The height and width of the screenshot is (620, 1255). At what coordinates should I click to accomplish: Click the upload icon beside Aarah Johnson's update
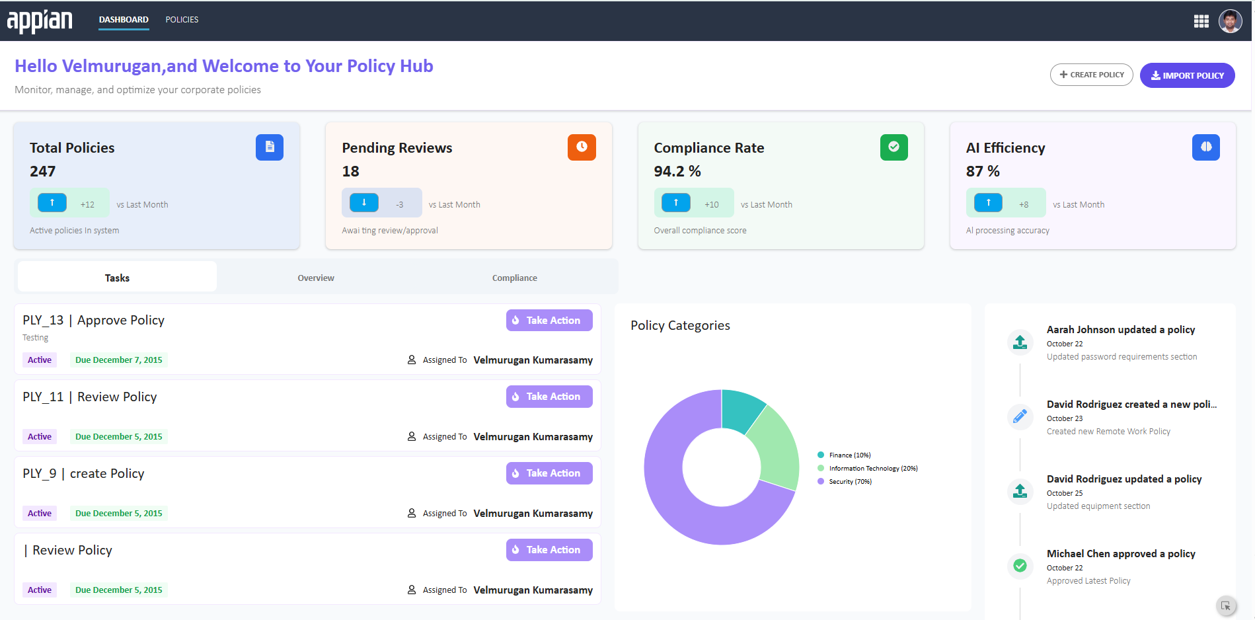pos(1020,342)
